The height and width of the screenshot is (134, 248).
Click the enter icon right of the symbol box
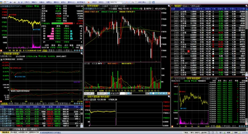click(124, 2)
